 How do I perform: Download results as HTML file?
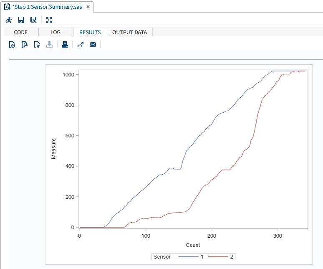[x=13, y=45]
